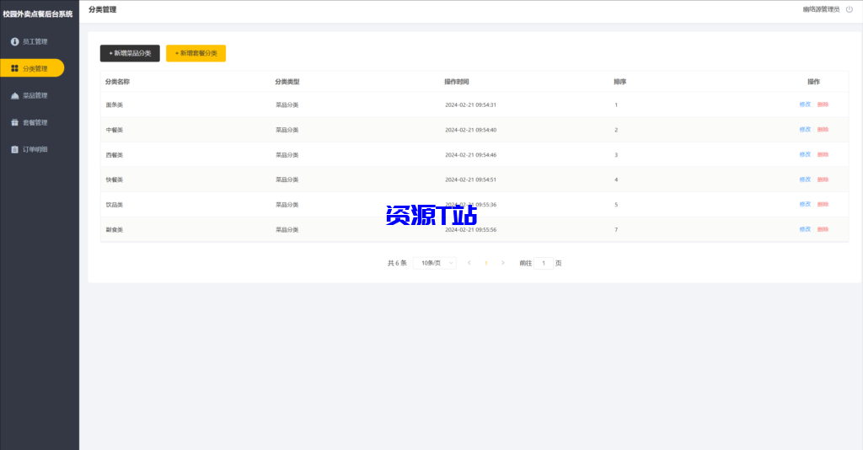
Task: Click 修改 for the 饮品类 row
Action: pos(805,204)
